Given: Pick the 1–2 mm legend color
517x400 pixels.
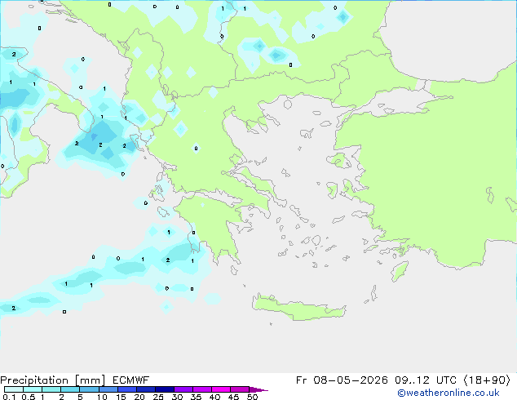Looking at the screenshot, I should coord(51,389).
